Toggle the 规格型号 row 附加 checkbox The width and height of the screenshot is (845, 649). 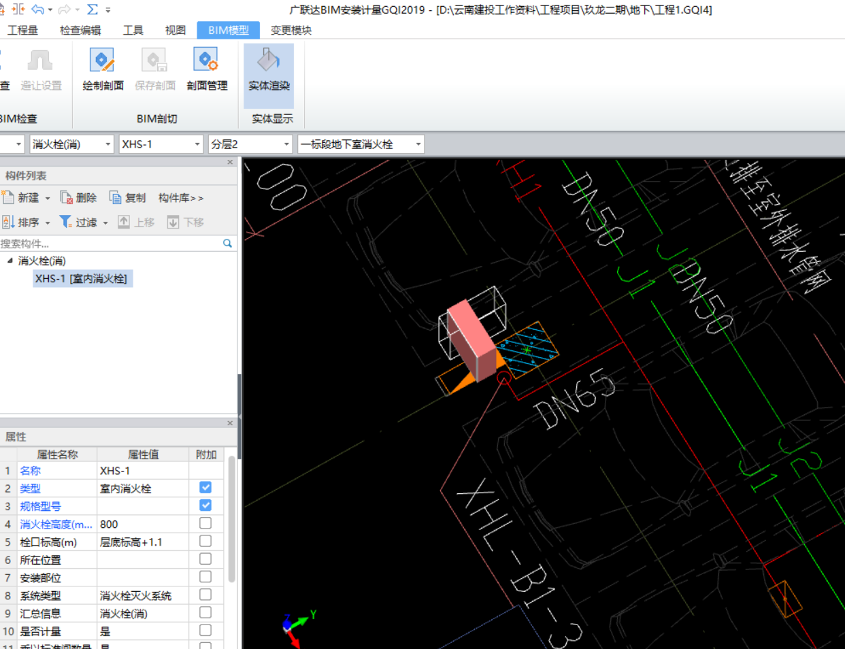pos(205,505)
